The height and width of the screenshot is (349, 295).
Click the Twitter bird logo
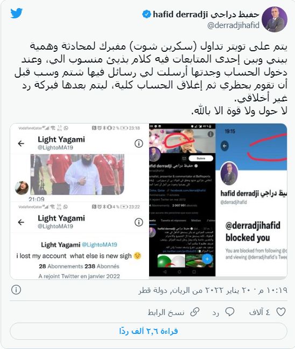(x=17, y=13)
